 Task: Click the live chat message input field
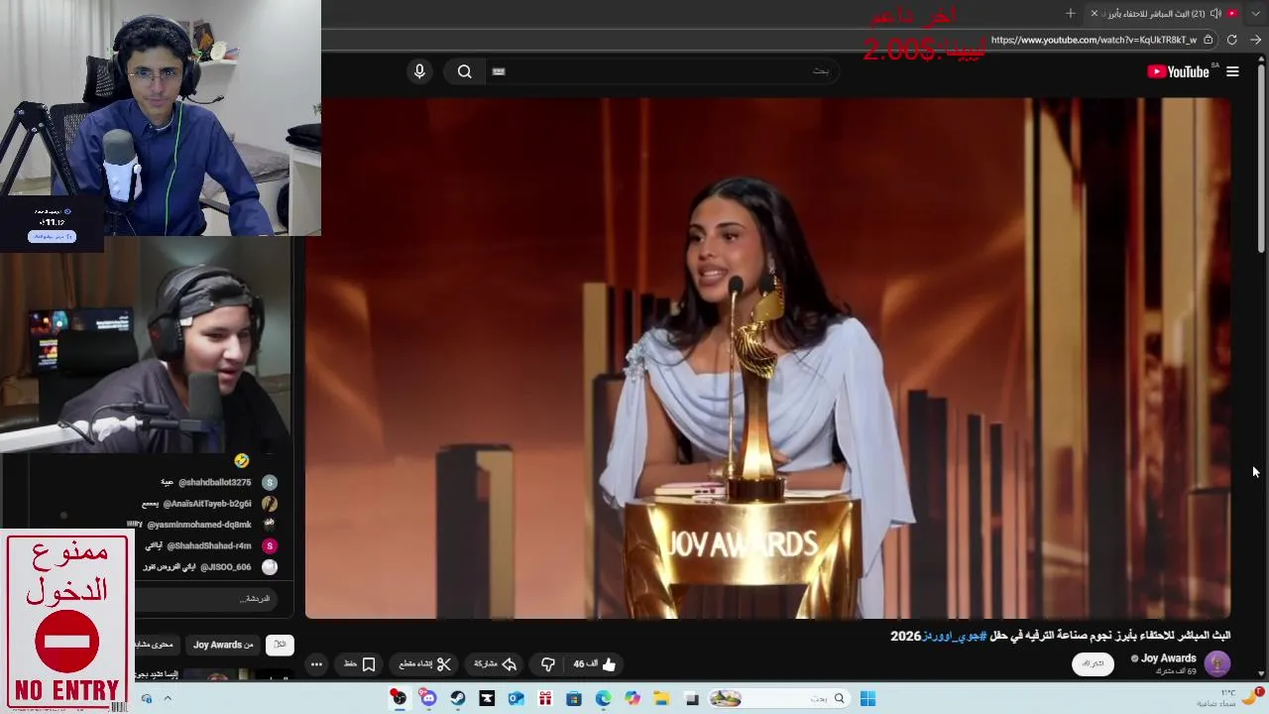pos(206,599)
